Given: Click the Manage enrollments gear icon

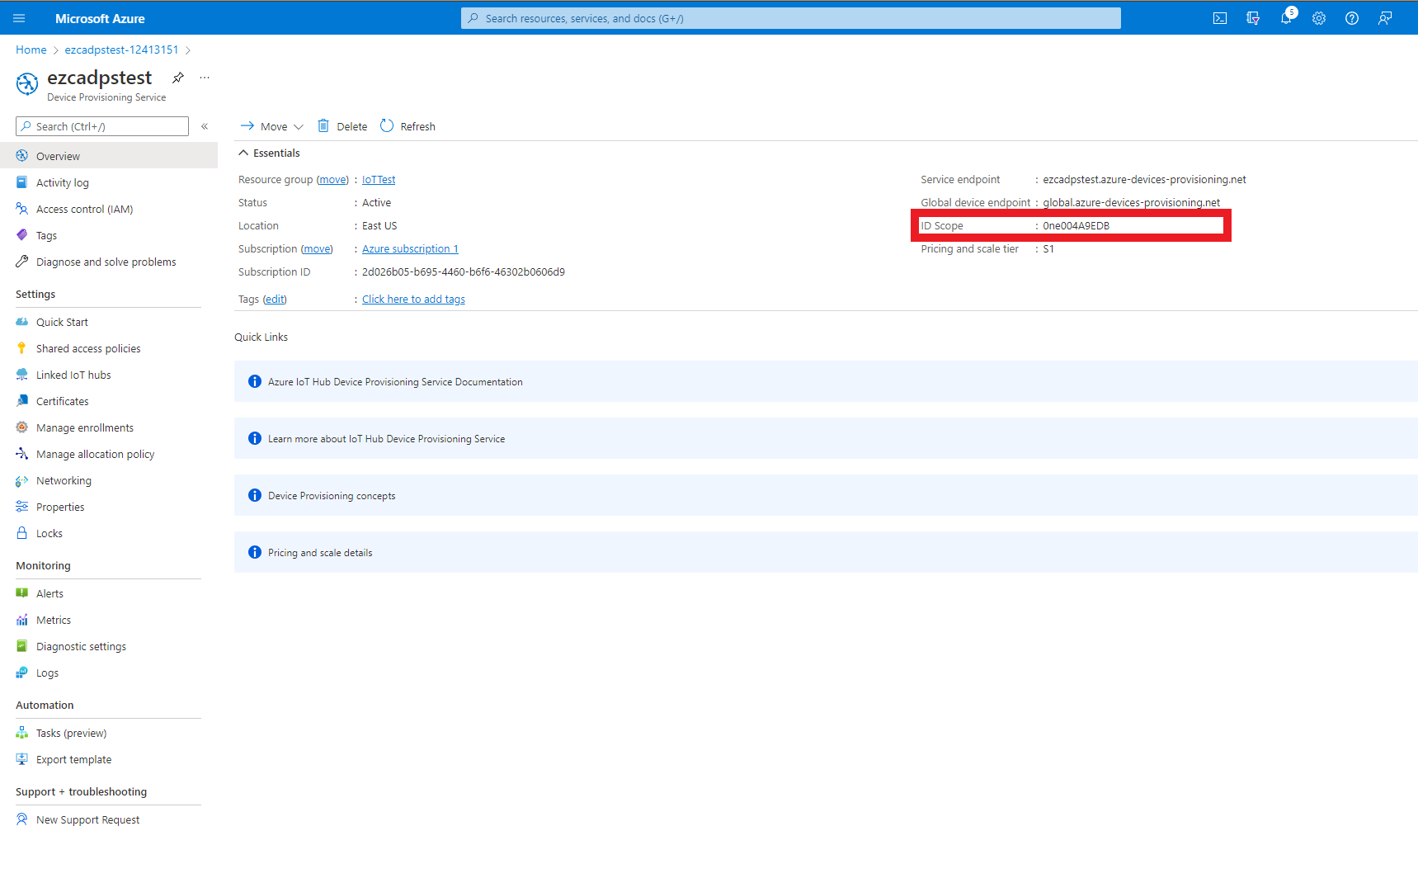Looking at the screenshot, I should pyautogui.click(x=22, y=427).
